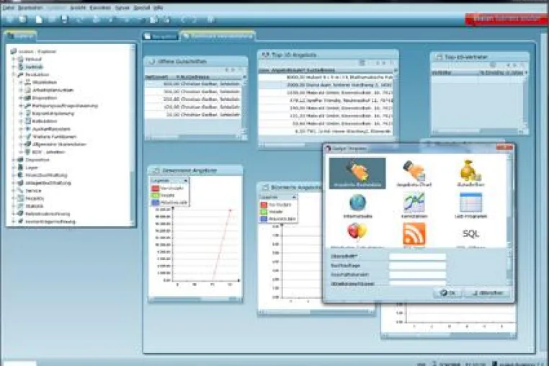Click the Offene Gutschriften widget title icon
Screen dimensions: 549x366
click(151, 62)
